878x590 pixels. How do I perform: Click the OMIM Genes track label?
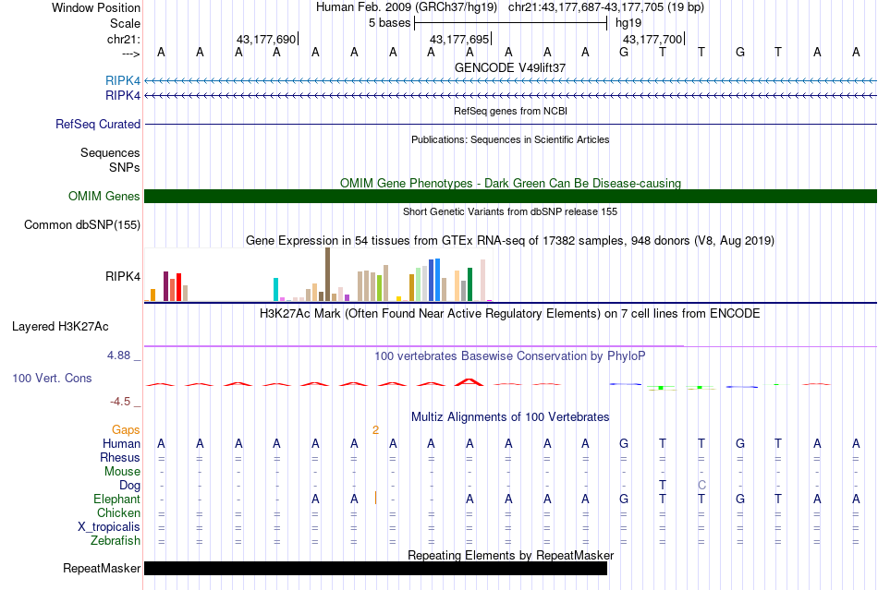tap(104, 197)
